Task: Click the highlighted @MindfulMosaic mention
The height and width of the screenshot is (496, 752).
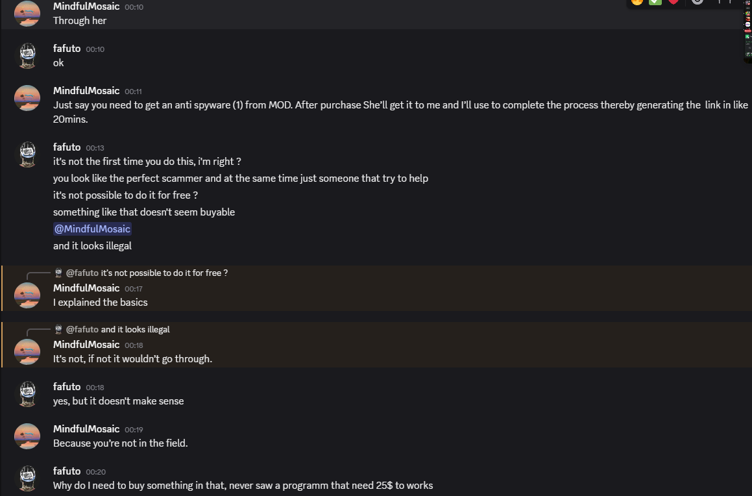Action: click(x=93, y=229)
